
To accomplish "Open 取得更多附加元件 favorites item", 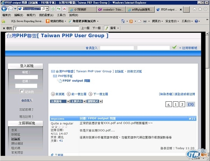I will (x=84, y=21).
